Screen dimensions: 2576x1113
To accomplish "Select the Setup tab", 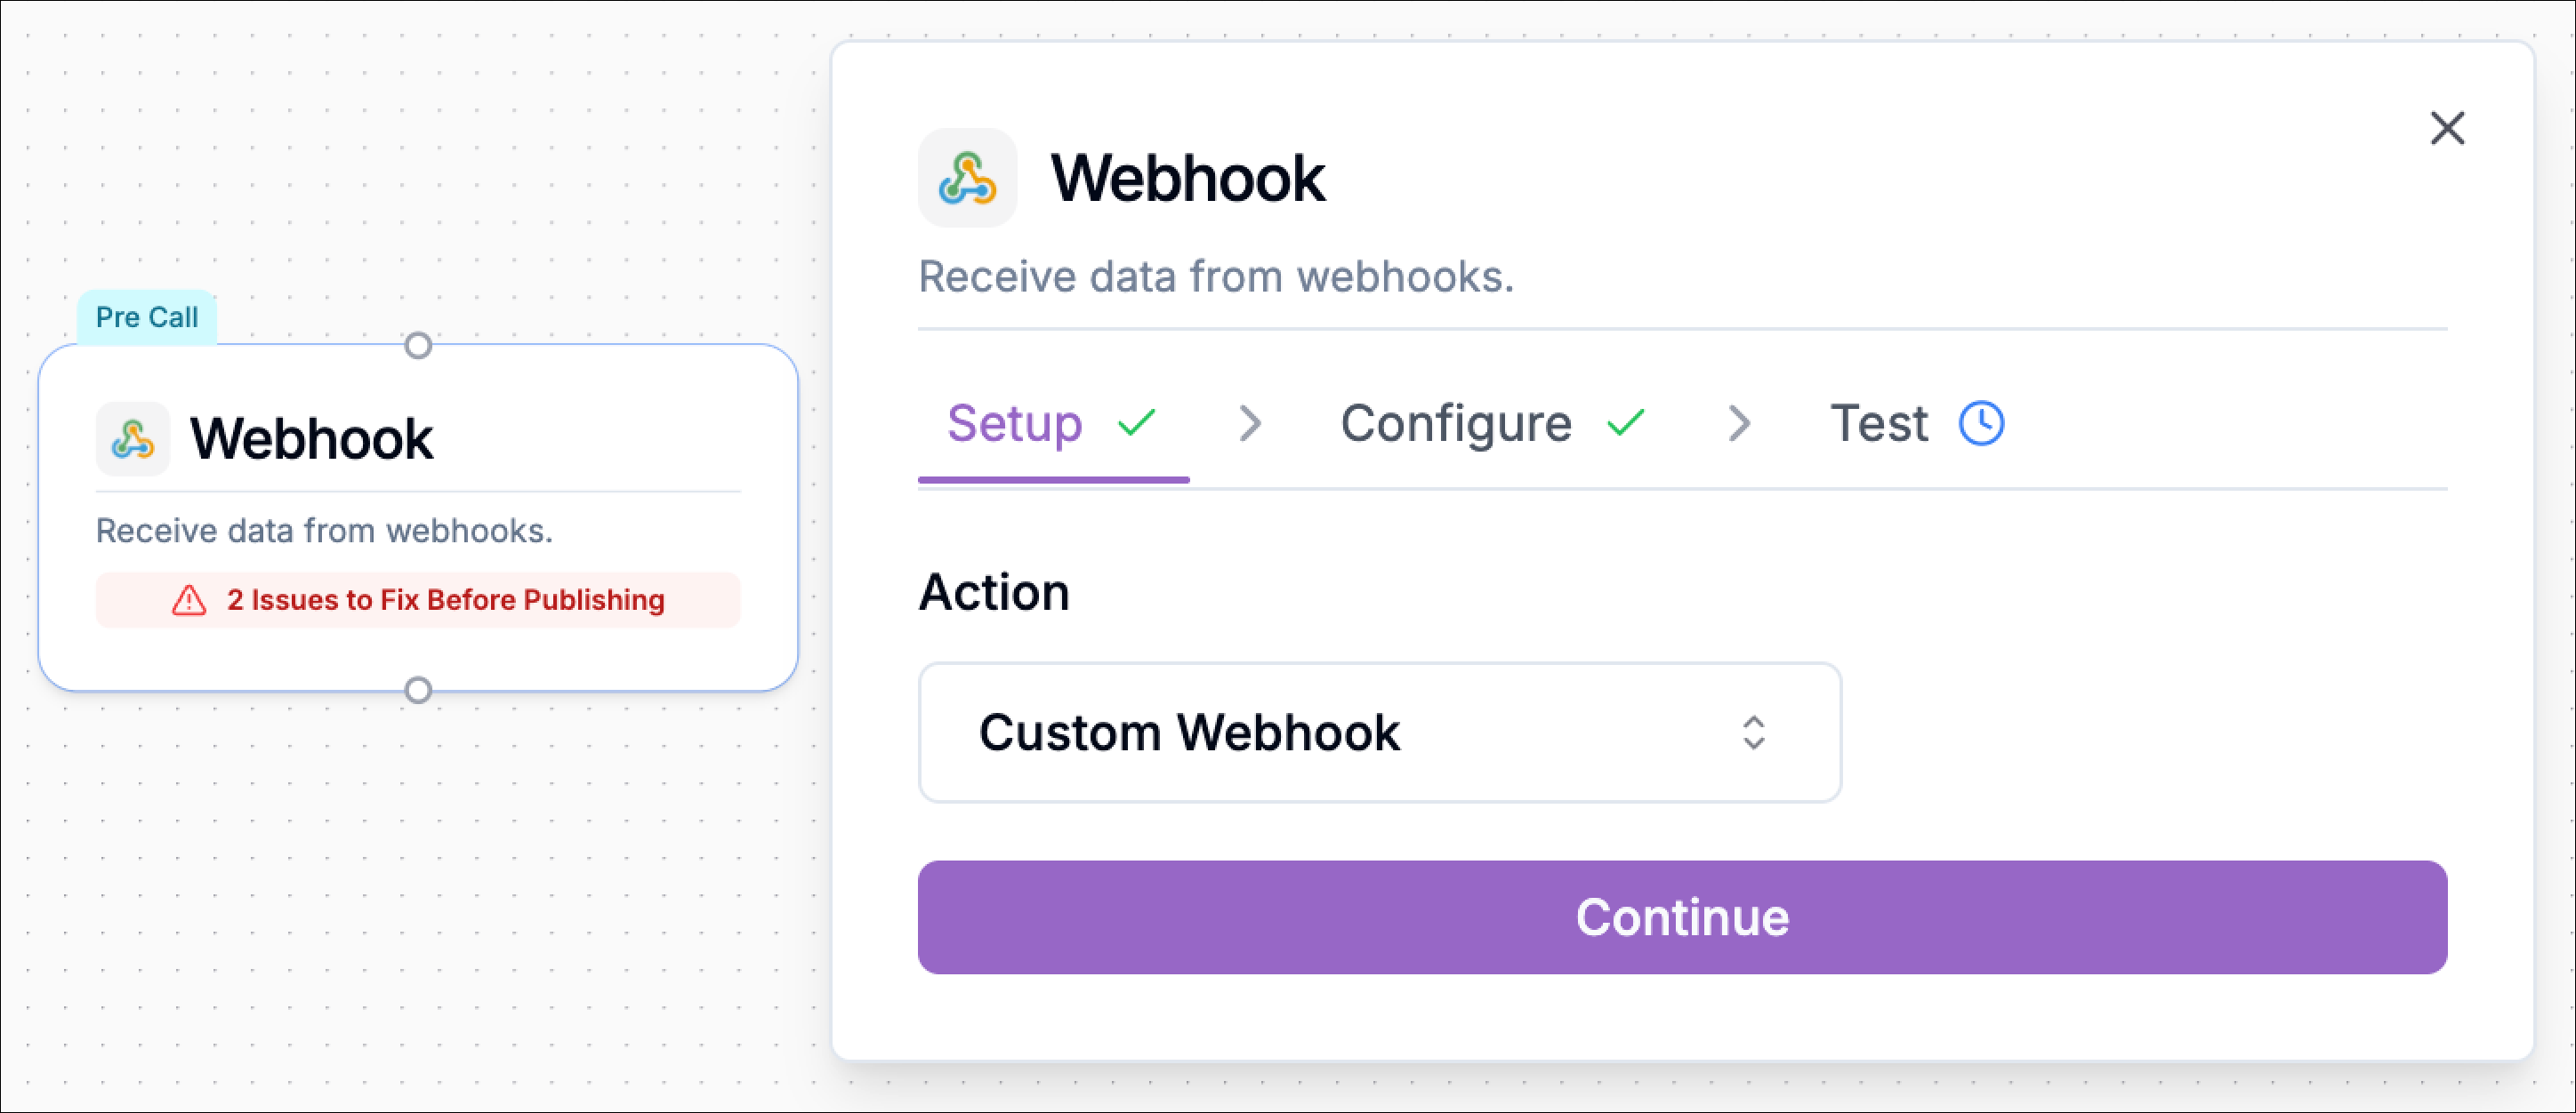I will (1015, 424).
